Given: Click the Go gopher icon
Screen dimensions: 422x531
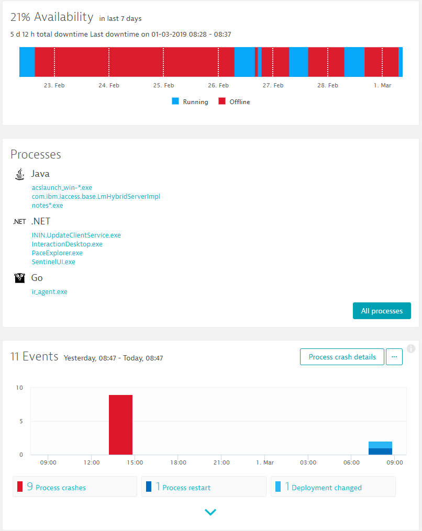Looking at the screenshot, I should (x=19, y=278).
